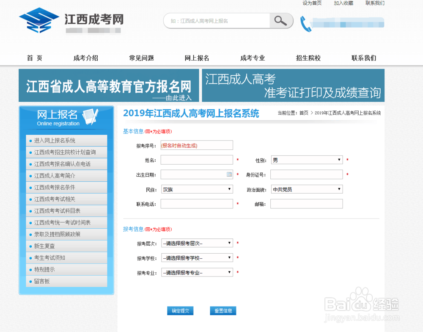Screen dimensions: 423x332
Task: Click the 加入收藏 top link
Action: click(x=343, y=3)
